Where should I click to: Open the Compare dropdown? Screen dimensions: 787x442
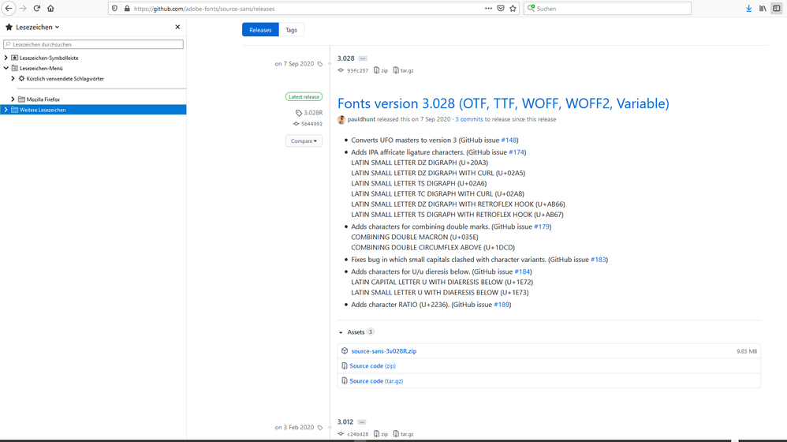[304, 141]
